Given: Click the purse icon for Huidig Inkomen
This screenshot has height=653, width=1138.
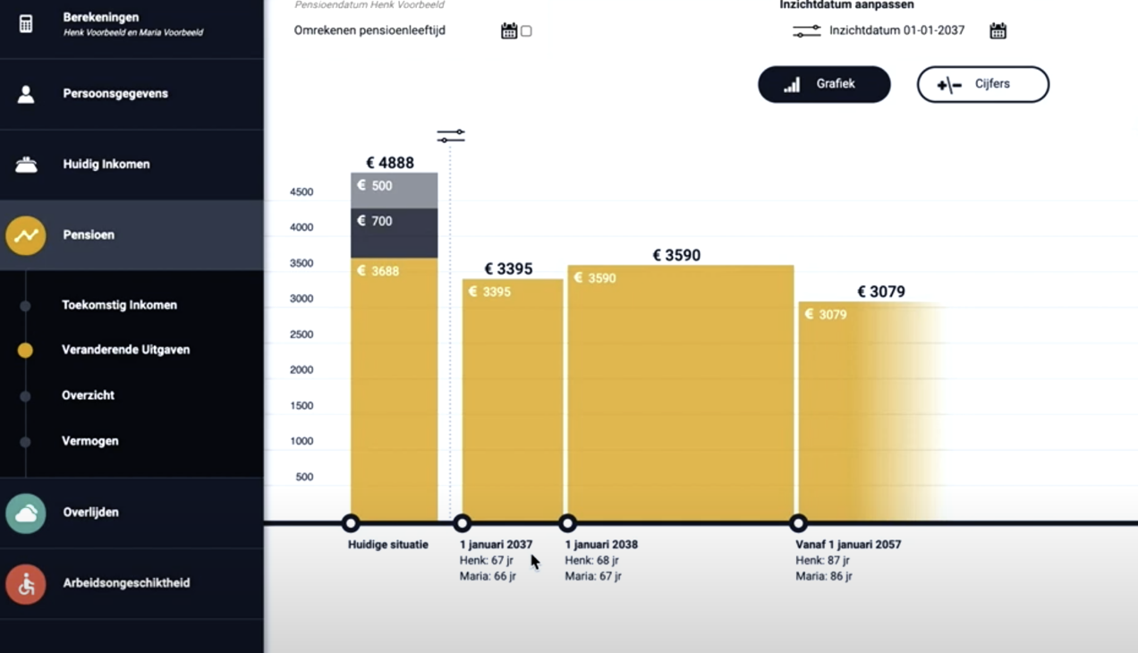Looking at the screenshot, I should tap(26, 165).
